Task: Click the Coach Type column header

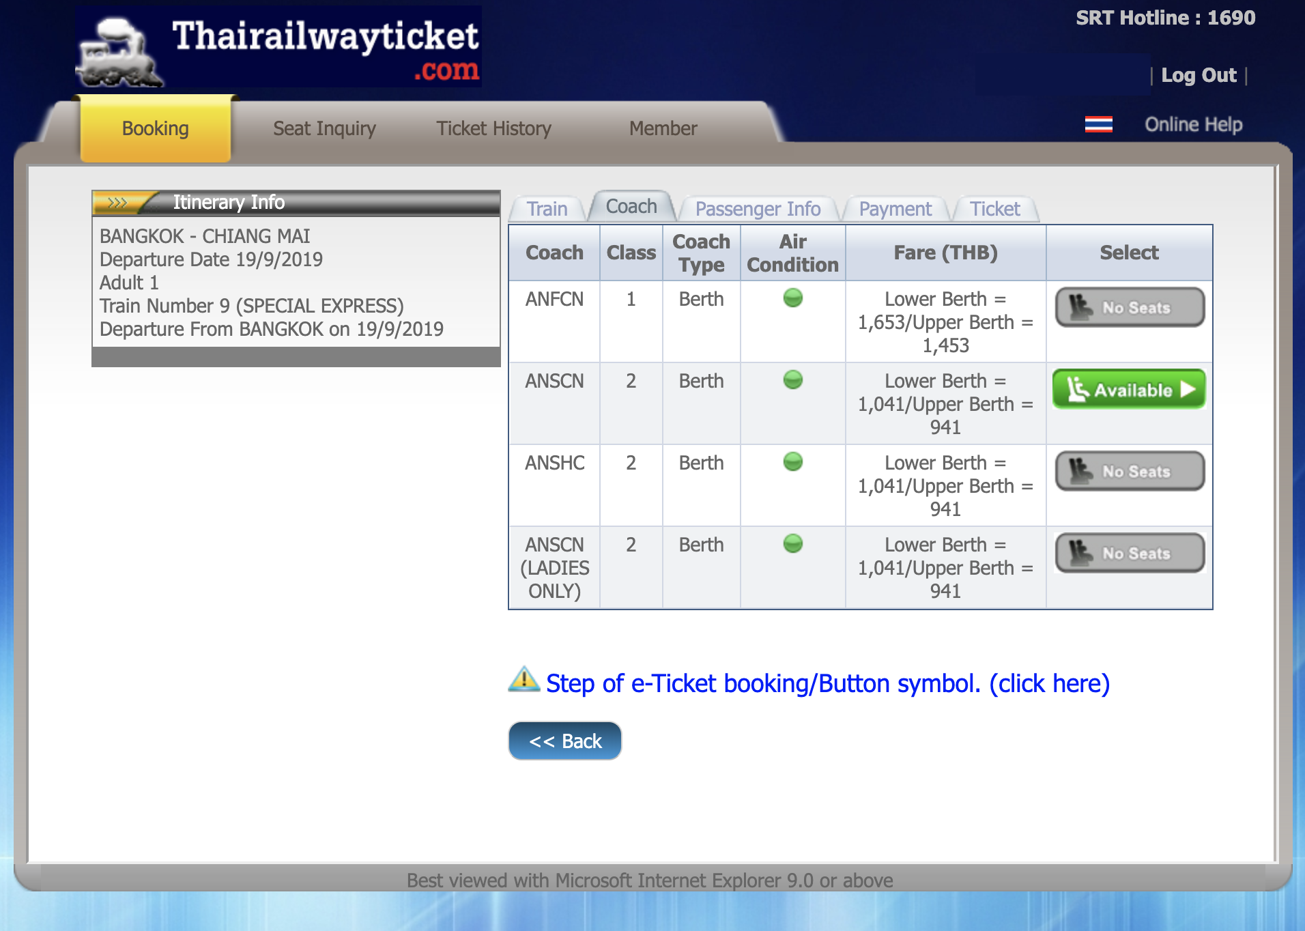Action: pos(701,253)
